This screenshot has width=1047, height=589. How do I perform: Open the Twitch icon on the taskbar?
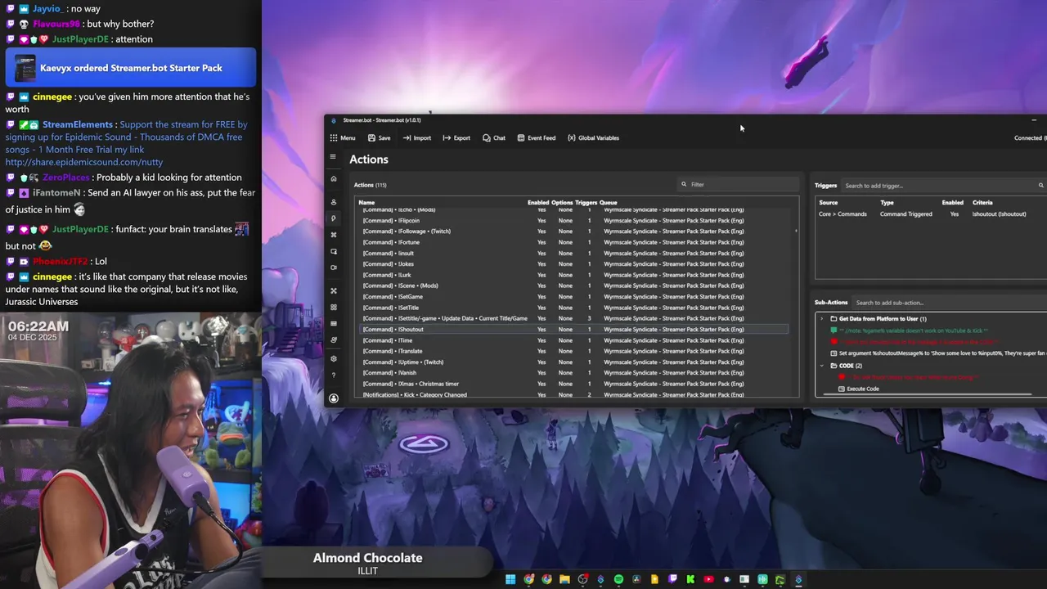672,580
